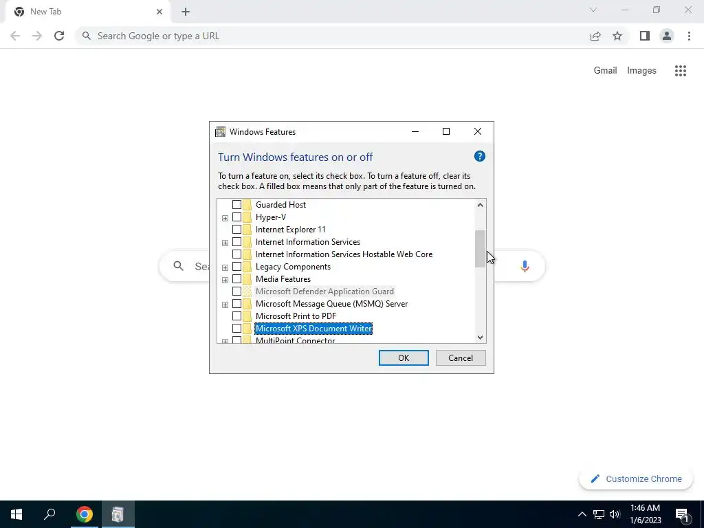Screen dimensions: 704x528
Task: Click Chrome's back navigation arrow
Action: [15, 36]
